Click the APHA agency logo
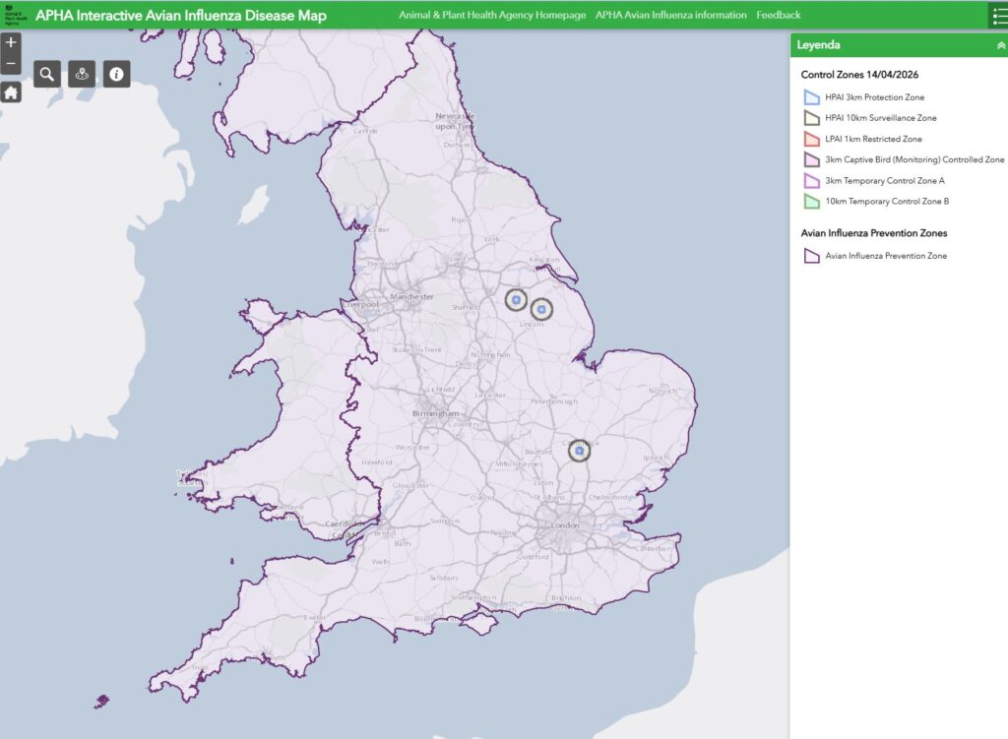The image size is (1008, 739). point(13,16)
